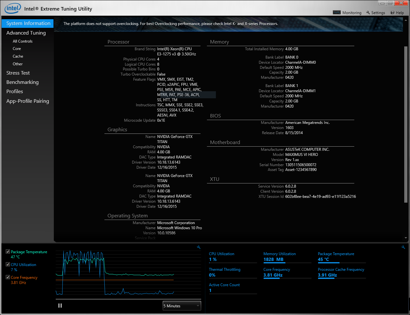Click ChannelA-DIMM1 device locator
The width and height of the screenshot is (410, 315).
pyautogui.click(x=300, y=91)
